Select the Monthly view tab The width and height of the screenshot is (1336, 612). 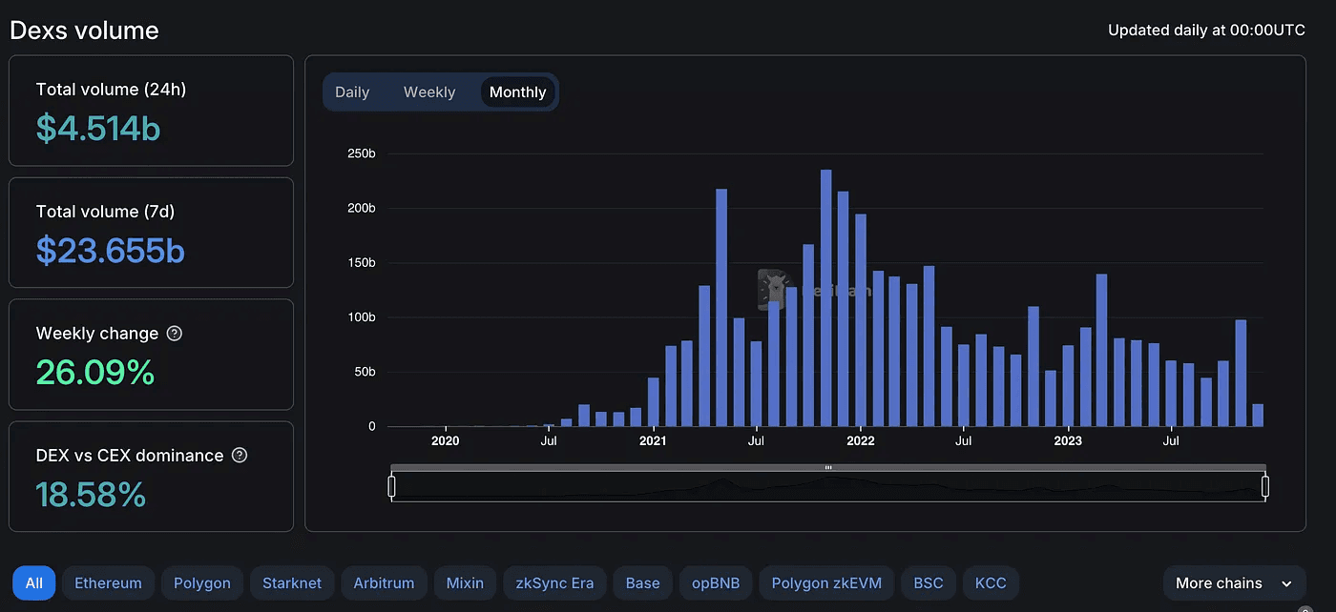[517, 92]
